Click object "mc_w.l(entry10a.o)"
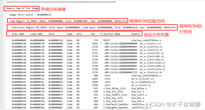Screen dimensions: 205x110 (x=153, y=66)
